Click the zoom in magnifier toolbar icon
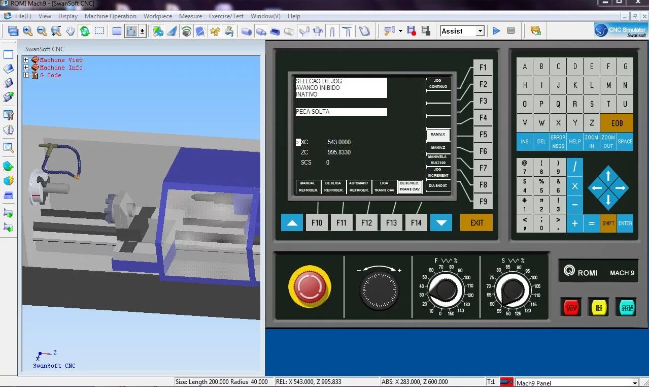Image resolution: width=649 pixels, height=387 pixels. tap(27, 31)
